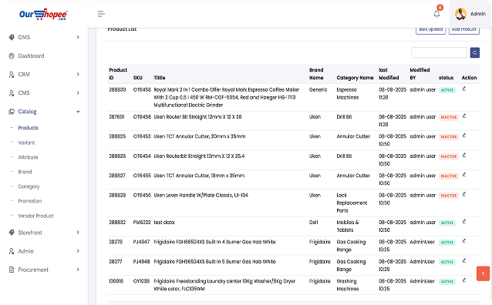Image resolution: width=492 pixels, height=305 pixels.
Task: Click the Admin sidebar menu icon
Action: tap(12, 251)
